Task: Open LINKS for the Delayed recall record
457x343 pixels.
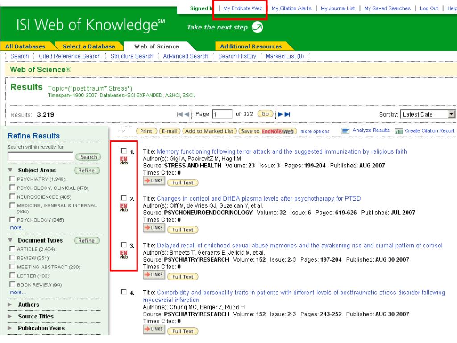Action: [x=154, y=275]
